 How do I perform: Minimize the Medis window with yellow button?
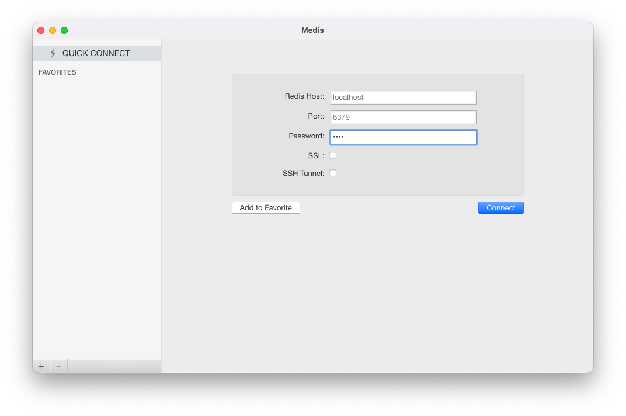point(53,30)
